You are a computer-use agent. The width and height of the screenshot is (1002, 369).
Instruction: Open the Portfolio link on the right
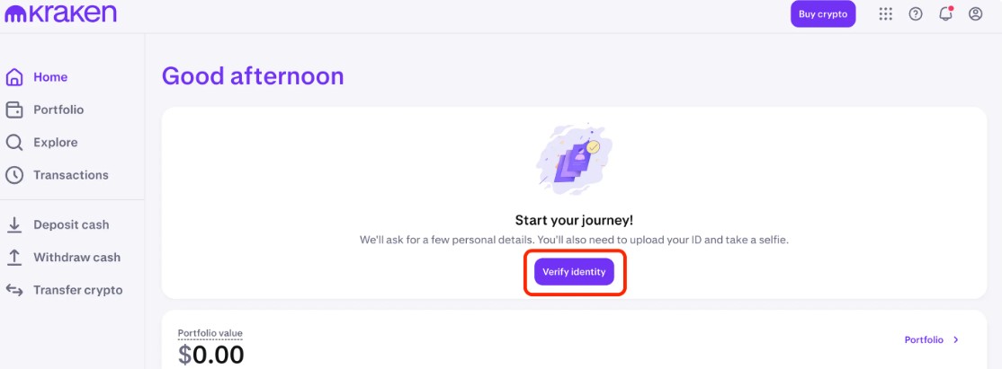[x=924, y=340]
